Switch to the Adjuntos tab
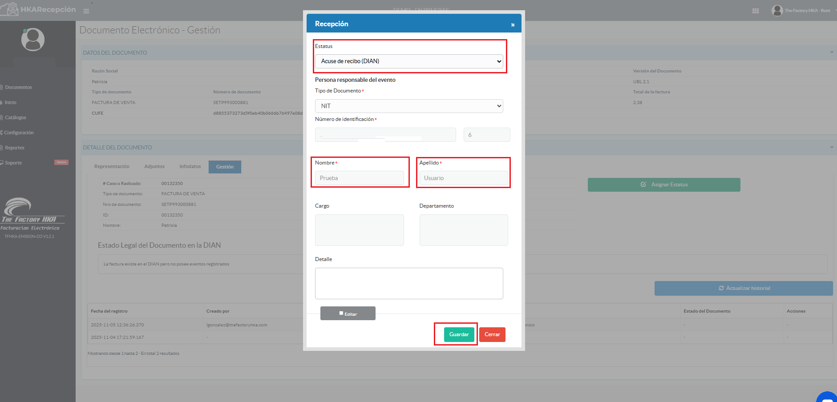 [154, 167]
